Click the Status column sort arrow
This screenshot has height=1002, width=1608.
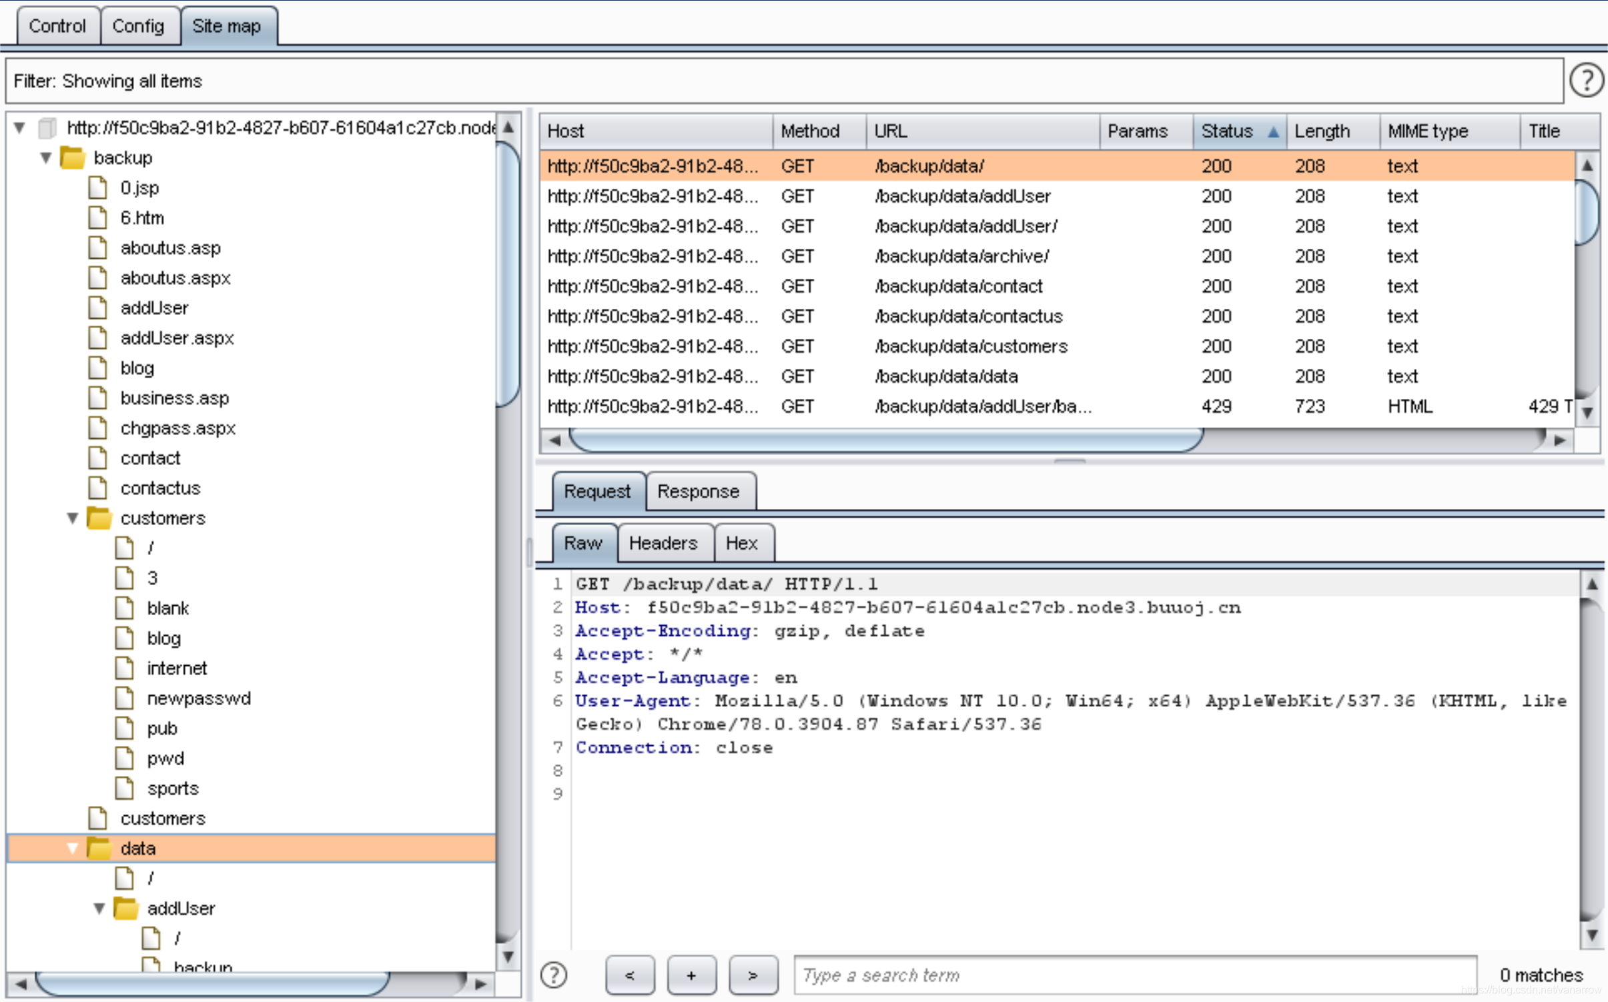(x=1273, y=131)
